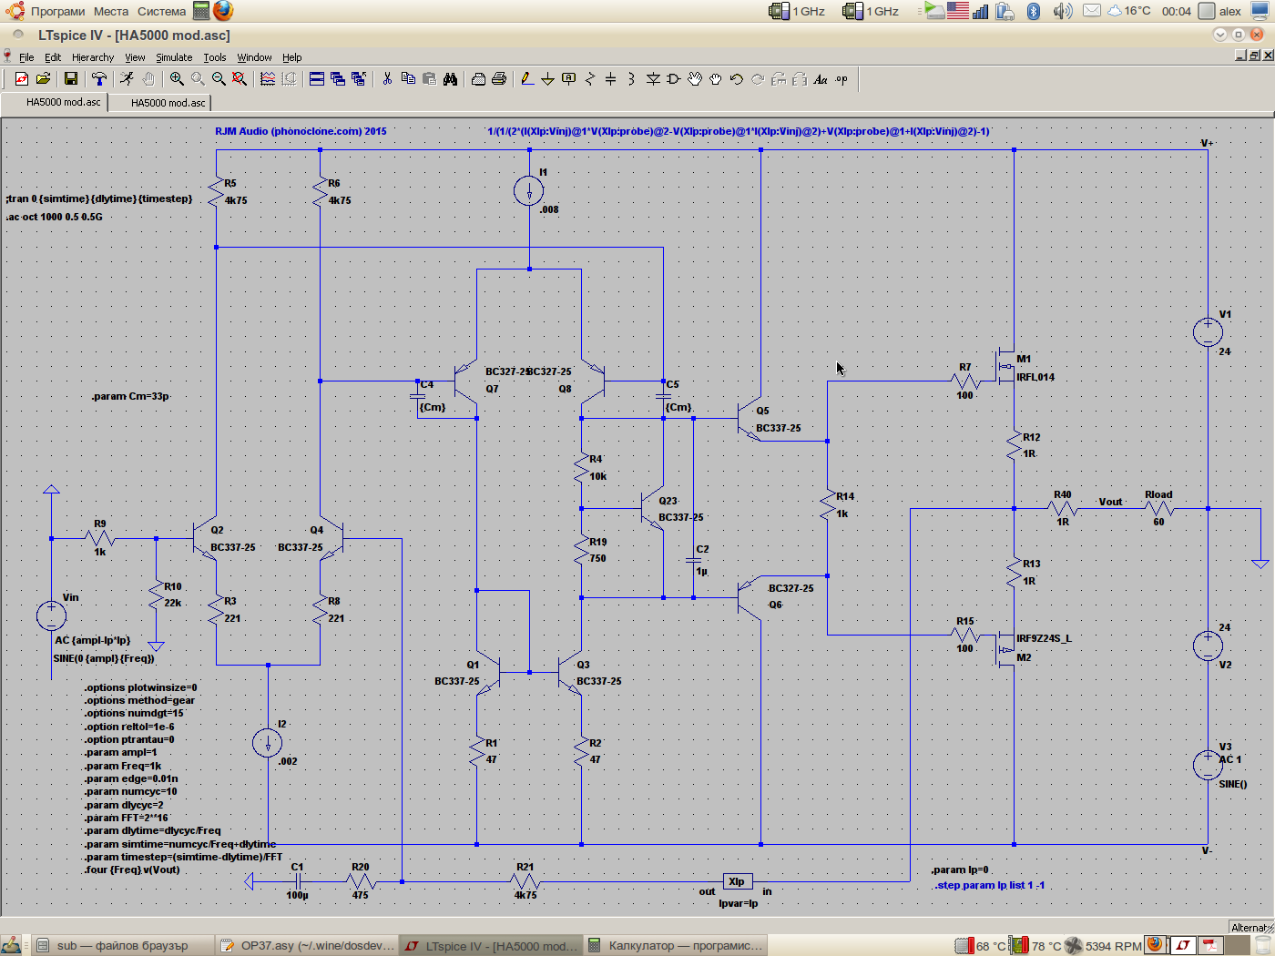This screenshot has height=956, width=1275.
Task: Click the alex user name in panel
Action: pyautogui.click(x=1229, y=11)
